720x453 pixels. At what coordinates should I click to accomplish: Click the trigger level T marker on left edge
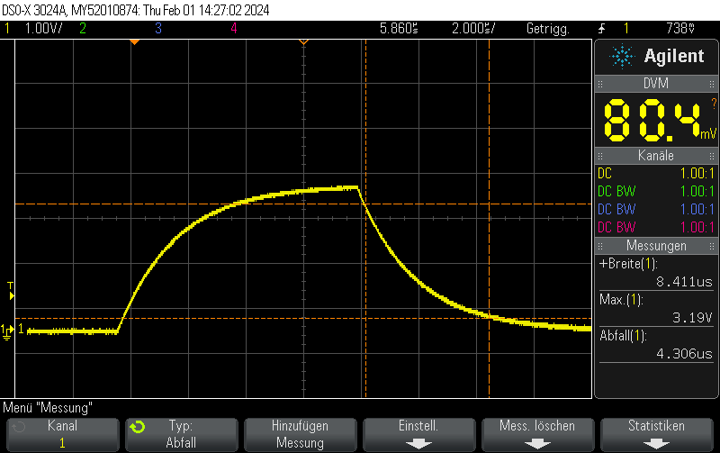tap(11, 291)
